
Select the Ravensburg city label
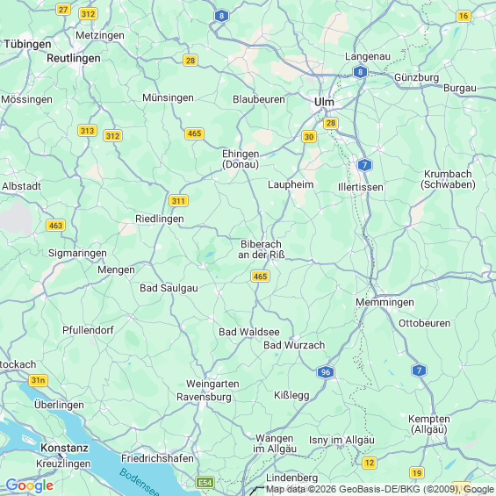coord(204,397)
